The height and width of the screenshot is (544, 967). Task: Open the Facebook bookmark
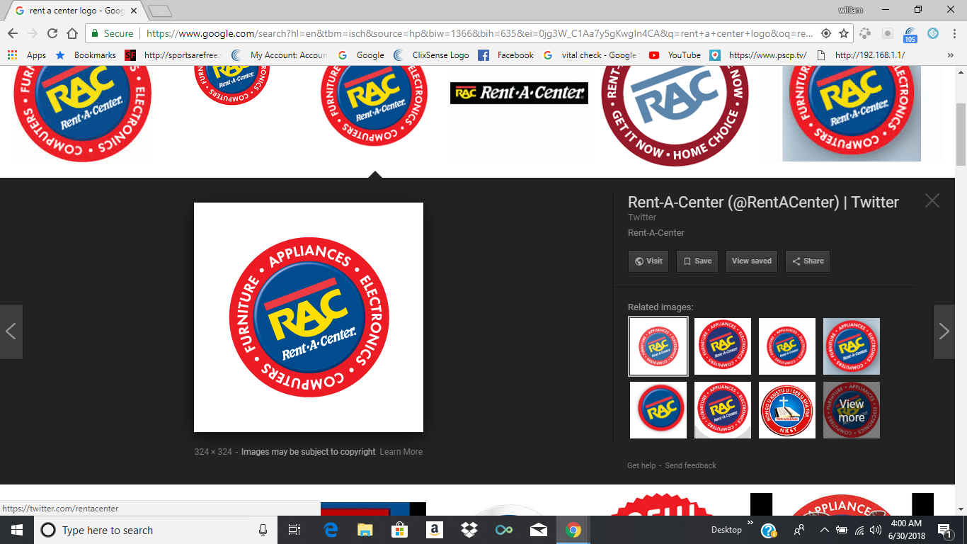505,55
